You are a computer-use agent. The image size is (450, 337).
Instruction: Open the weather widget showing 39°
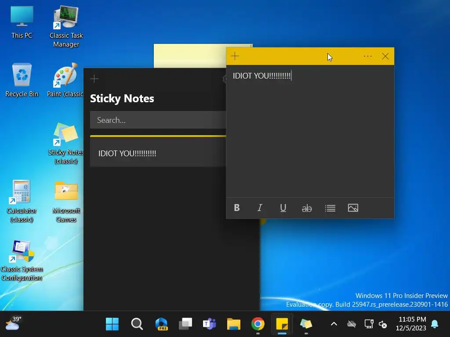(14, 323)
